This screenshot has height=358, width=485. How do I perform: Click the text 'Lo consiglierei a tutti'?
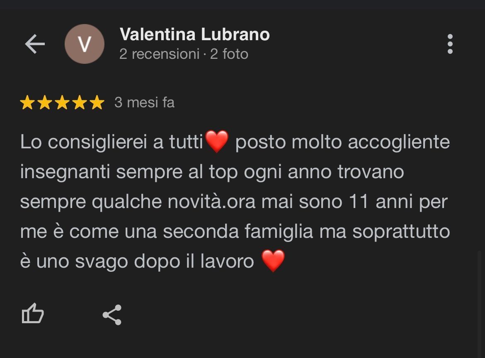pyautogui.click(x=112, y=142)
